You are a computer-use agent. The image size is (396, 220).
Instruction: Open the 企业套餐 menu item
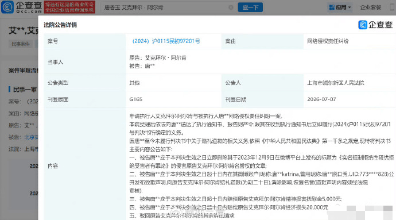[x=371, y=7]
